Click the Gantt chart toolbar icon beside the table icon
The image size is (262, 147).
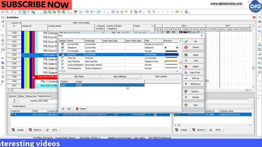24,12
